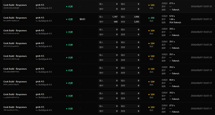The width and height of the screenshot is (215, 115).
Task: Click the 70.4 Token/s speed value
Action: coord(175,23)
